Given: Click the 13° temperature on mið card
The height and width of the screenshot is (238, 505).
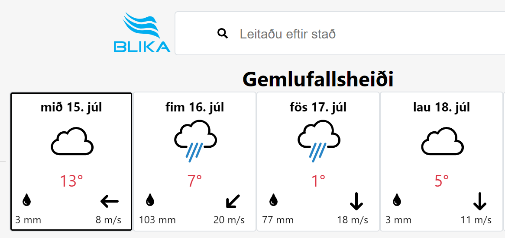Looking at the screenshot, I should (x=71, y=181).
